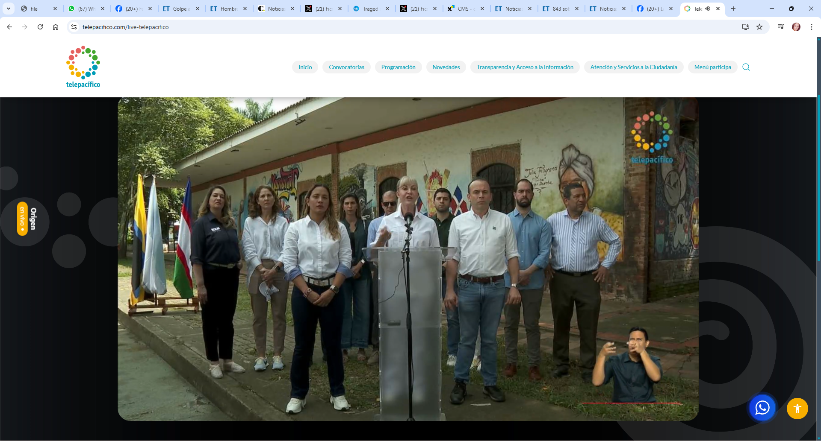This screenshot has width=821, height=441.
Task: Open the WhatsApp chat floating button
Action: 762,408
